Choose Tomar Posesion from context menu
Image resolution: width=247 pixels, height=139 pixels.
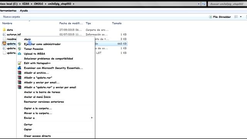coord(34,49)
